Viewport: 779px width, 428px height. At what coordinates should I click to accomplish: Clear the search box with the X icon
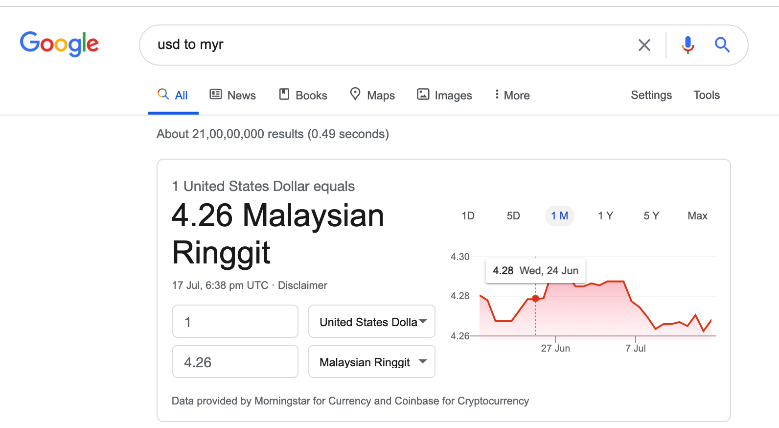(644, 45)
